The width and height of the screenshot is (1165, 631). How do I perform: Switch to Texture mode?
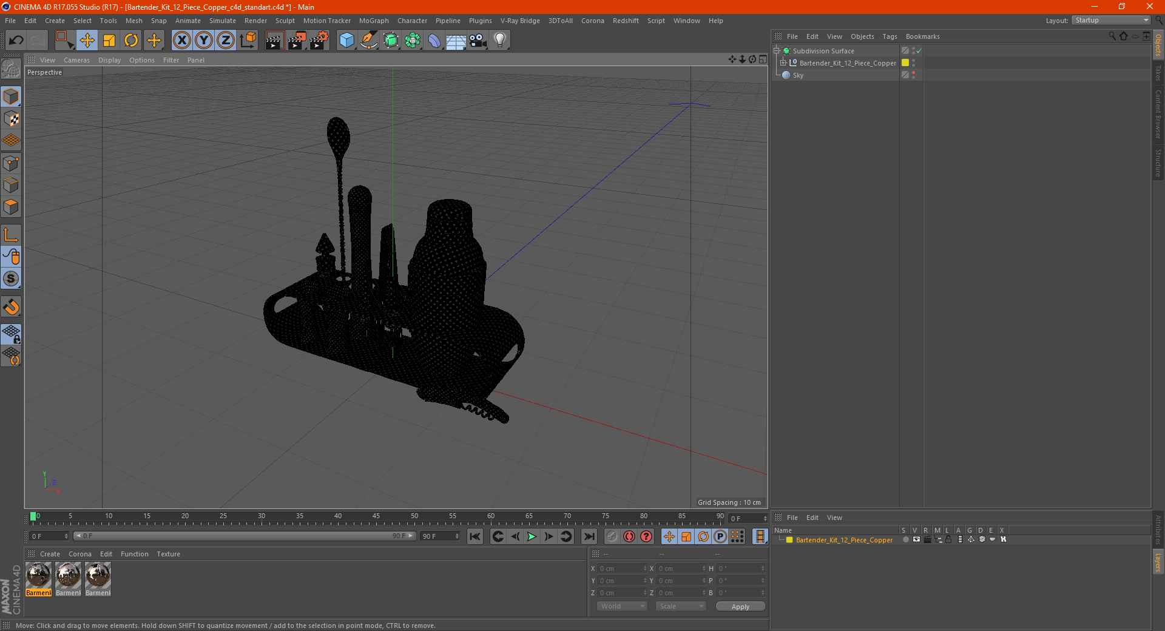point(11,119)
